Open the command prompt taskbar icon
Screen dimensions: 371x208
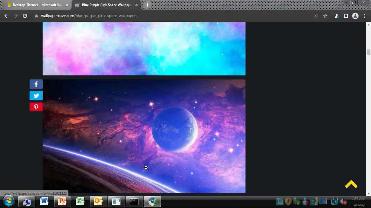point(134,201)
